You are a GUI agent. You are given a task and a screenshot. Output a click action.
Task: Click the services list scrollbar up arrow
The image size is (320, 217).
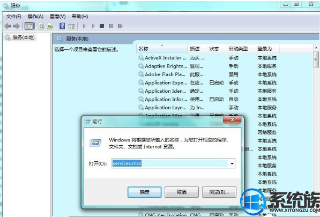pos(316,48)
